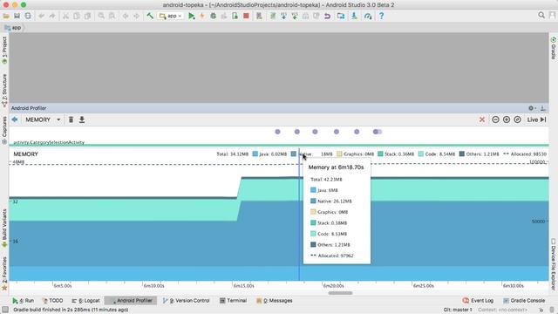Dump Java heap with the download icon
558x314 pixels.
(x=82, y=119)
